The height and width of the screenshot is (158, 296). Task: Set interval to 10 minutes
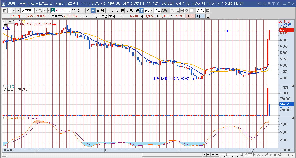coord(122,10)
